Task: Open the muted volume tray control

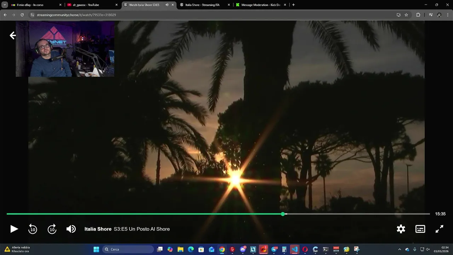Action: pyautogui.click(x=428, y=249)
